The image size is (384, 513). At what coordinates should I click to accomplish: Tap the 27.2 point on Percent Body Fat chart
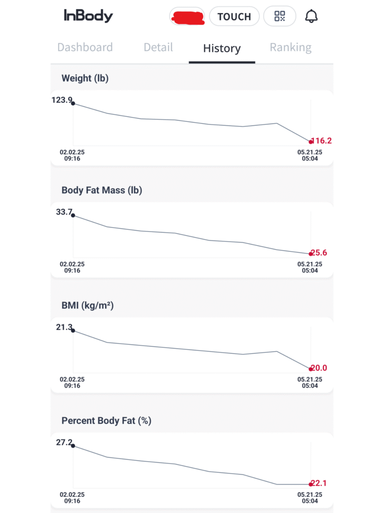(73, 446)
